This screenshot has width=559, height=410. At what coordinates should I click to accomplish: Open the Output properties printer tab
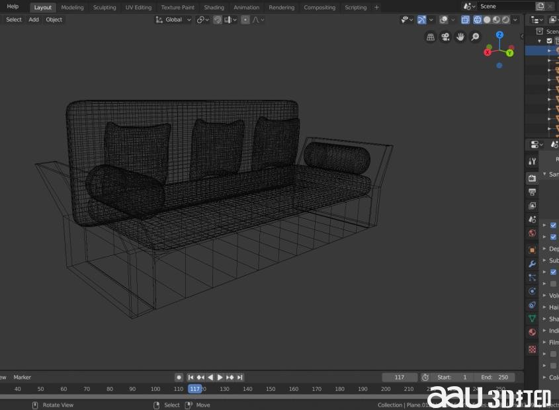[x=532, y=192]
